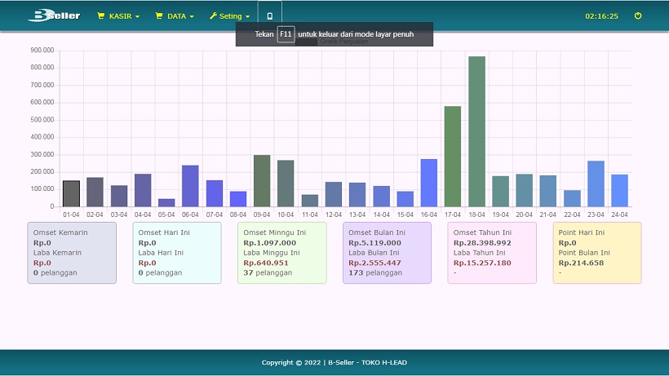Select the Omset Bulan Ini card

pos(387,253)
